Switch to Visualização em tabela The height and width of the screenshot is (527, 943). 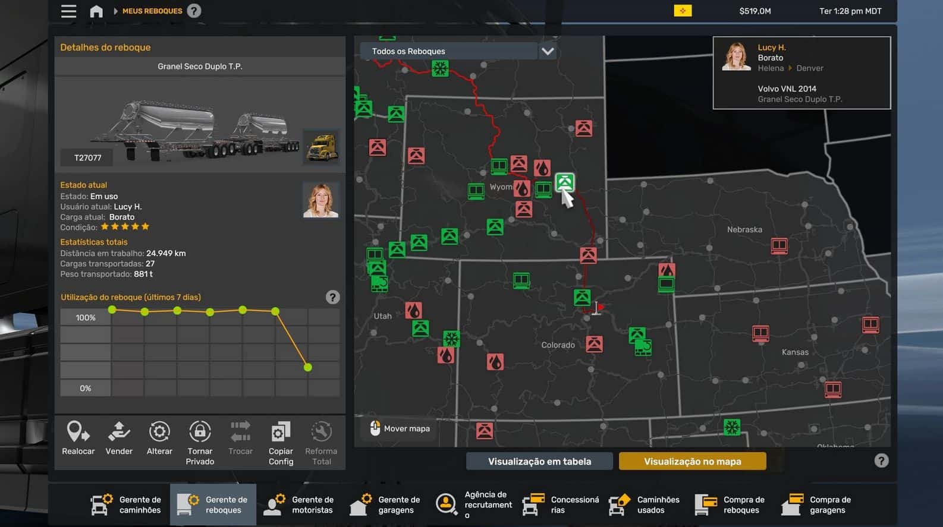tap(539, 461)
